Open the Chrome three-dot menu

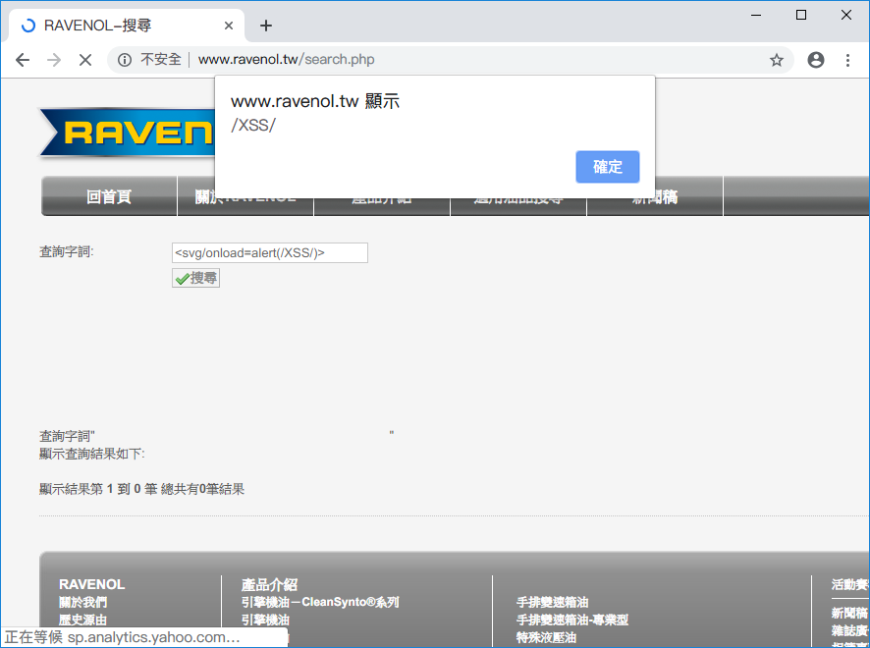(x=847, y=60)
